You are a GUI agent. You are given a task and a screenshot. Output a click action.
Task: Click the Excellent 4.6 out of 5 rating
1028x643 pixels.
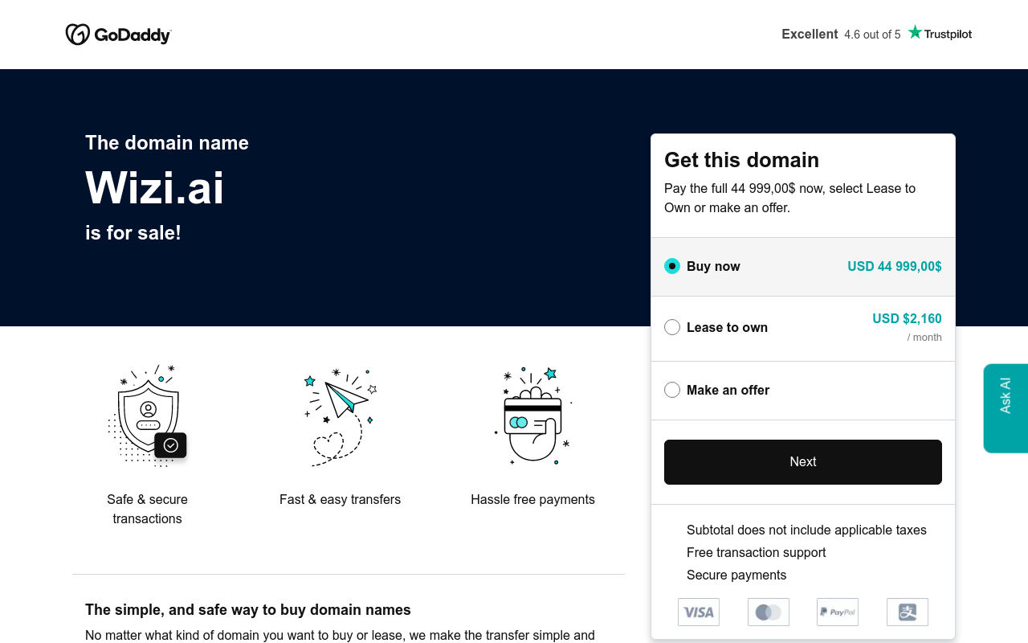(x=841, y=34)
